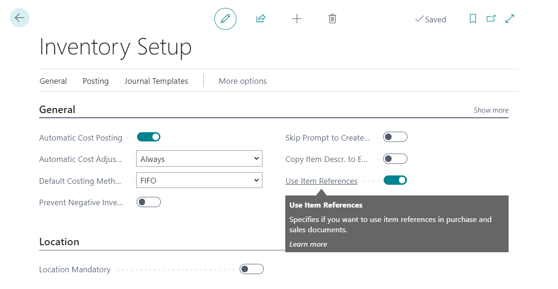Screen dimensions: 558x289
Task: Open the share icon
Action: tap(261, 19)
